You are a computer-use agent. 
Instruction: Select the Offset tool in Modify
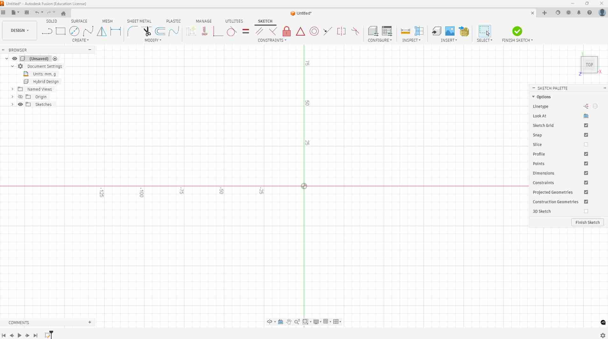(x=160, y=31)
